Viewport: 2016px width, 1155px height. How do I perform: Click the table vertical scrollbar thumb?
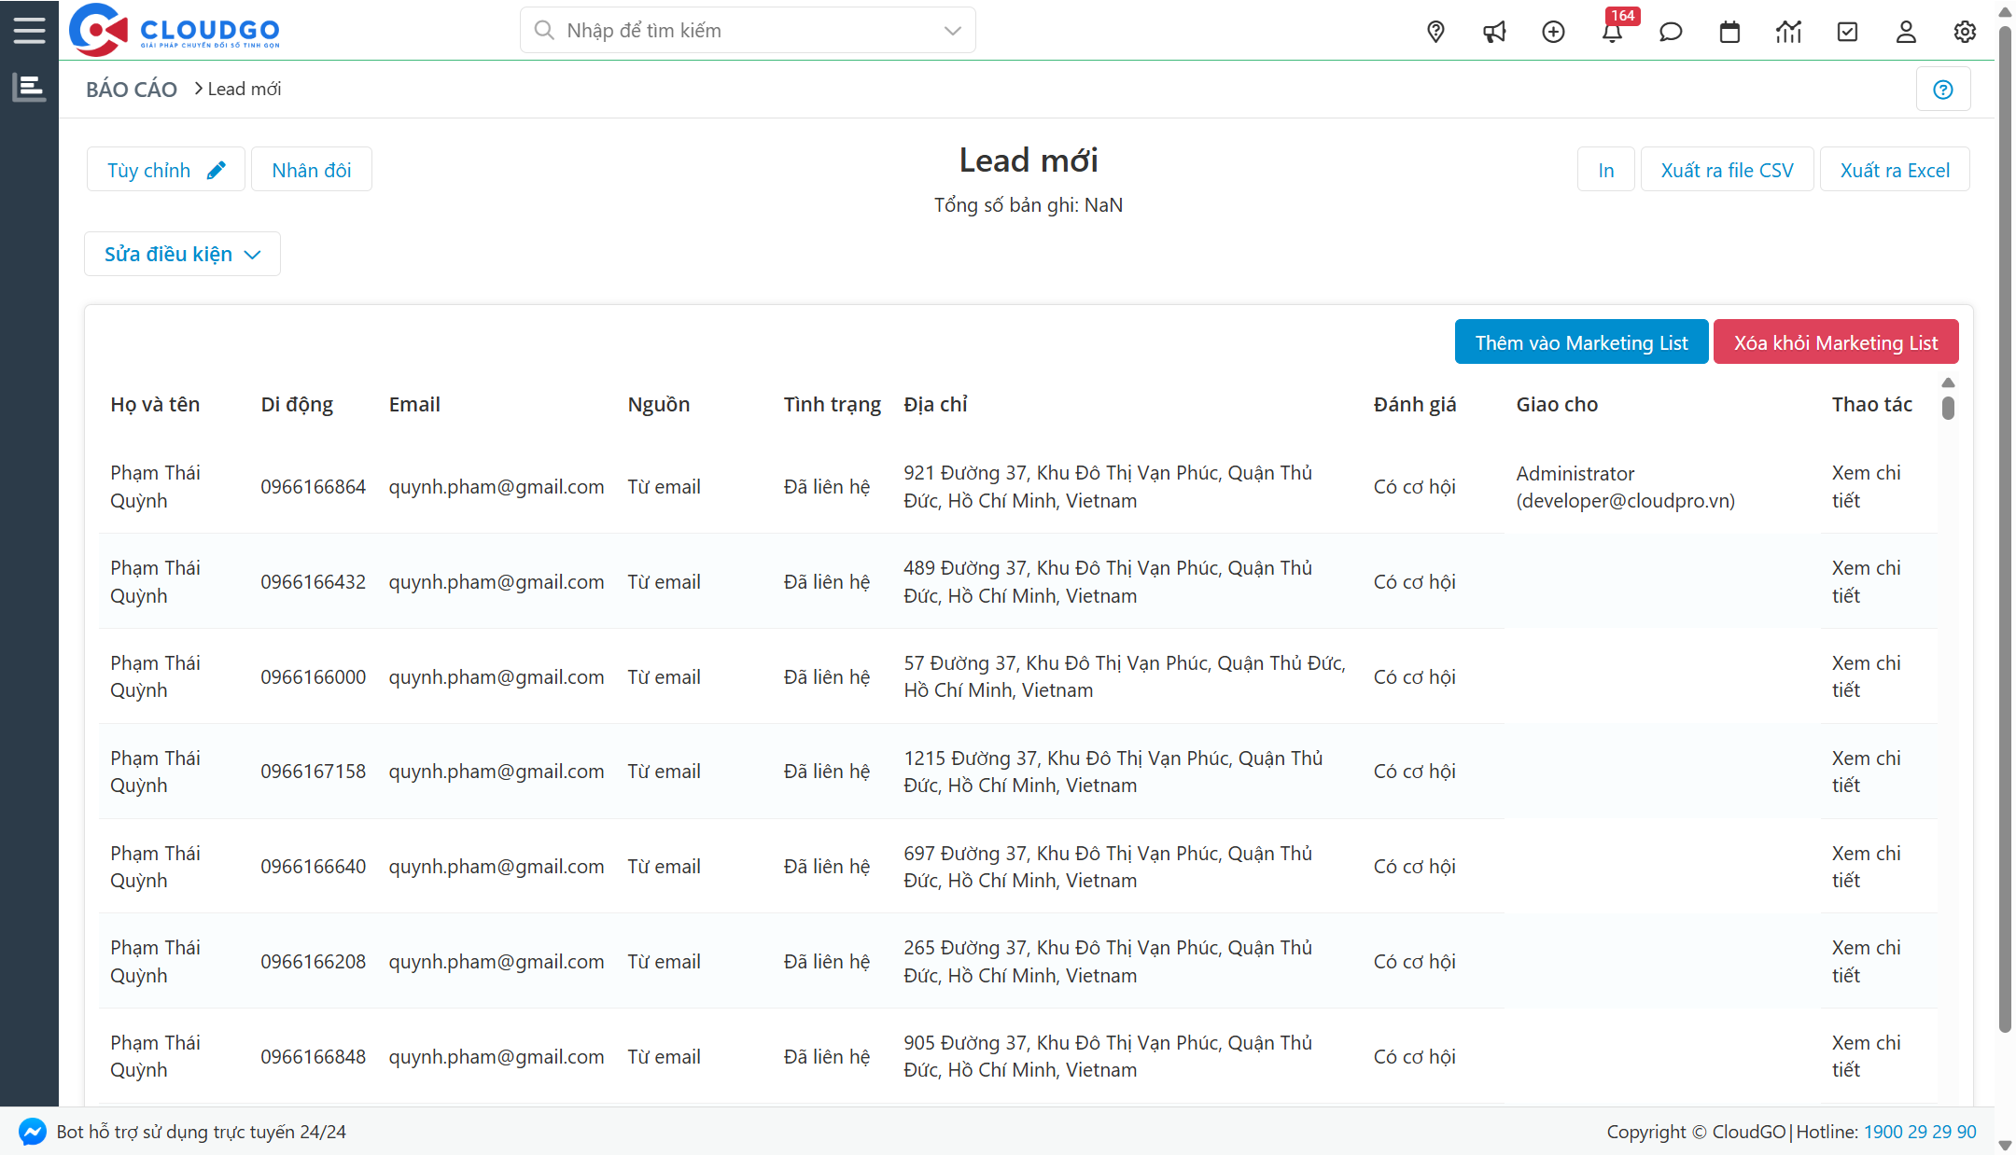point(1948,408)
